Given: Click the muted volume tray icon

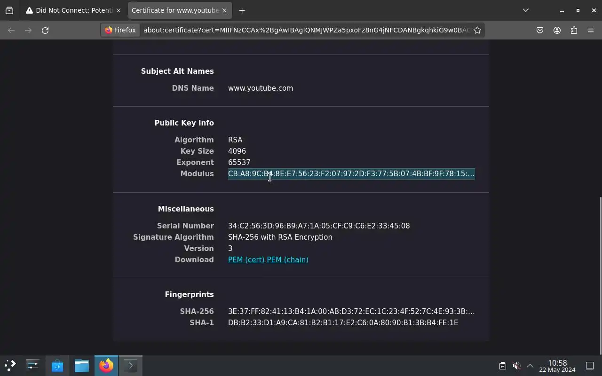Looking at the screenshot, I should tap(516, 366).
